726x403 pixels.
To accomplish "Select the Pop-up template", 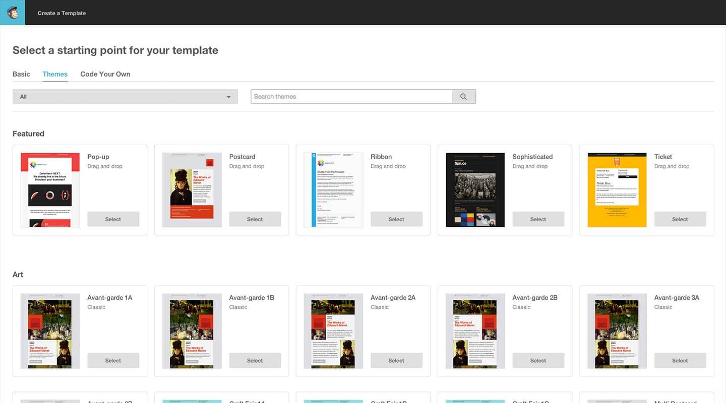I will (x=113, y=219).
